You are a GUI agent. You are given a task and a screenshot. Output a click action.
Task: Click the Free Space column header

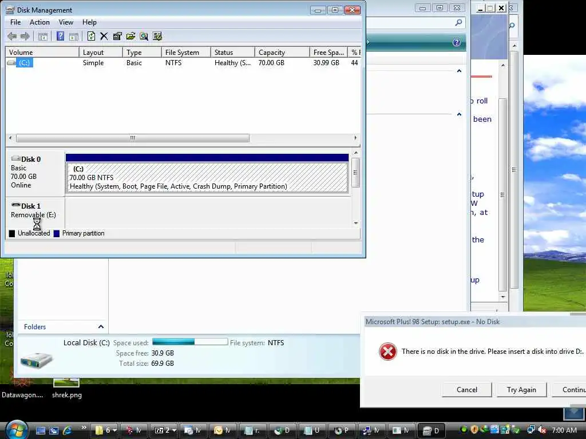pos(328,52)
